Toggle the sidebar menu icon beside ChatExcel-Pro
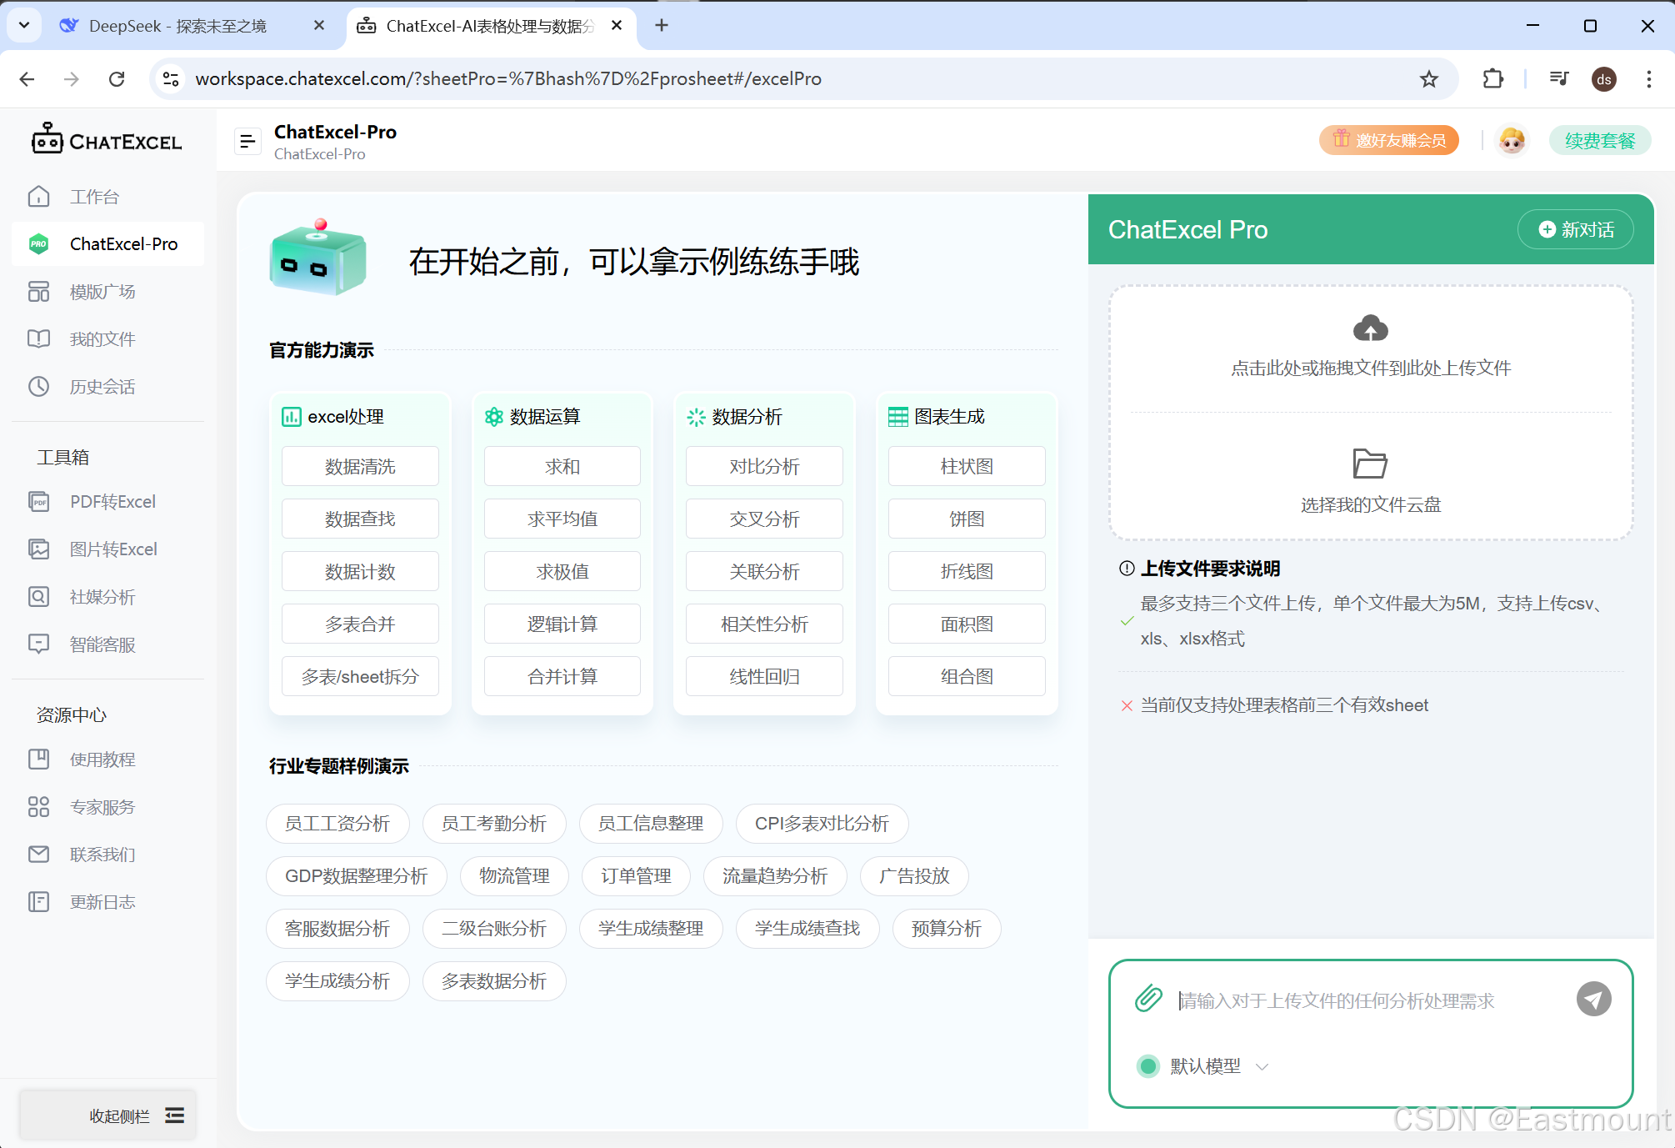 [x=247, y=142]
